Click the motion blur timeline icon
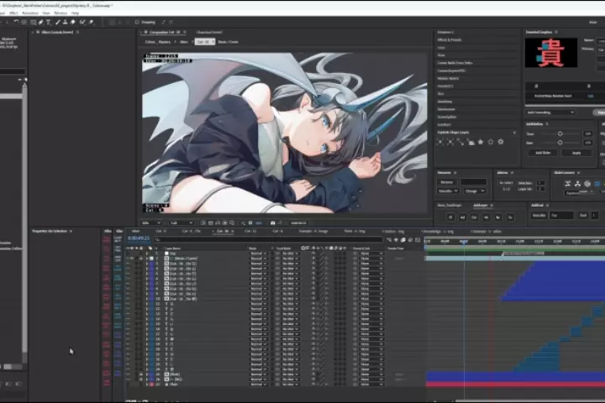 point(410,240)
